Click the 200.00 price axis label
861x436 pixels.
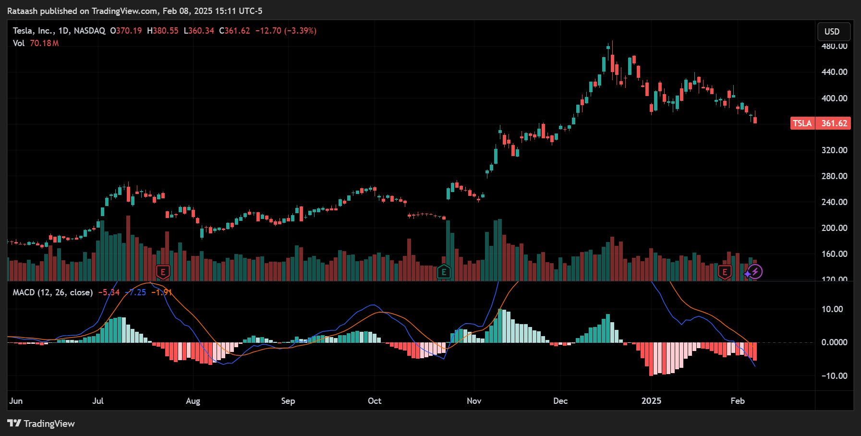coord(834,228)
